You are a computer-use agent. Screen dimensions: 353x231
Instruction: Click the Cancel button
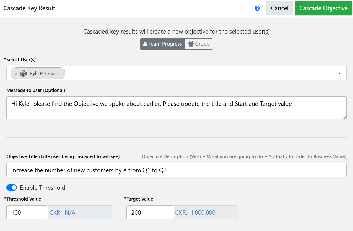pos(280,8)
